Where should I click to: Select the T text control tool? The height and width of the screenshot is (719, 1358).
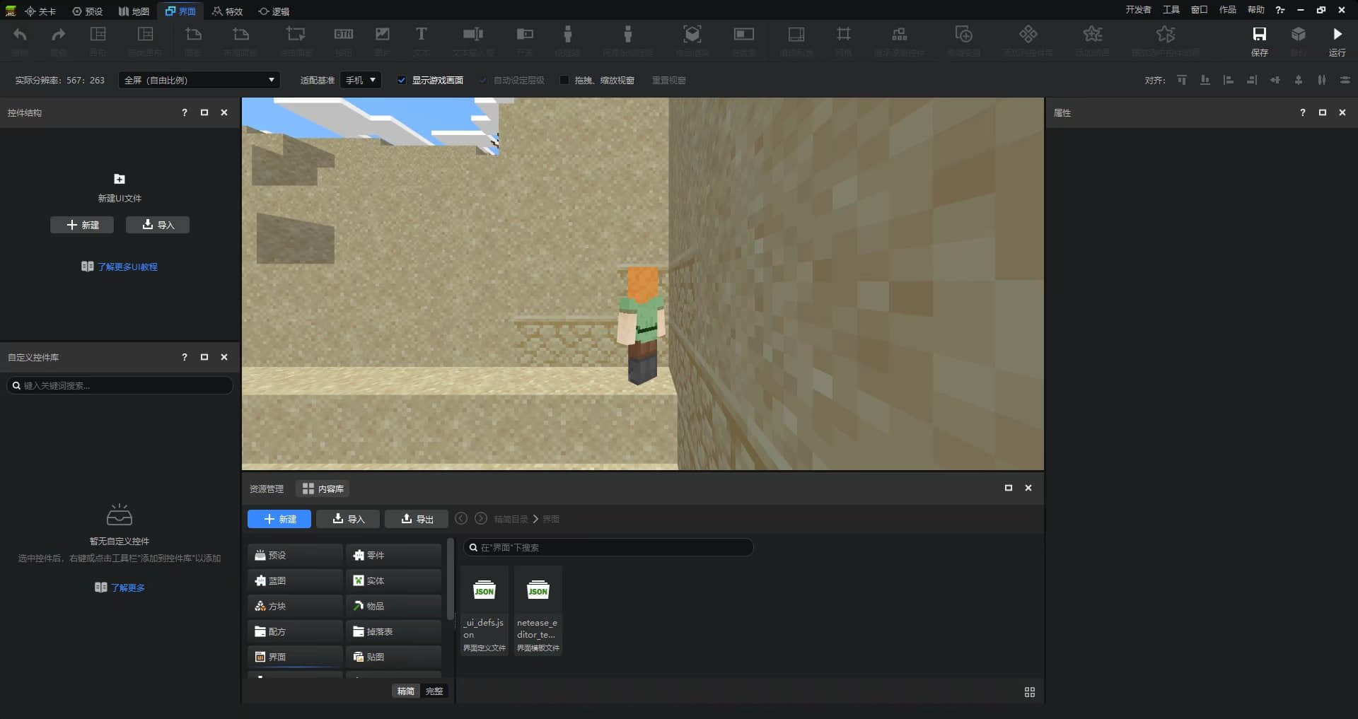421,34
